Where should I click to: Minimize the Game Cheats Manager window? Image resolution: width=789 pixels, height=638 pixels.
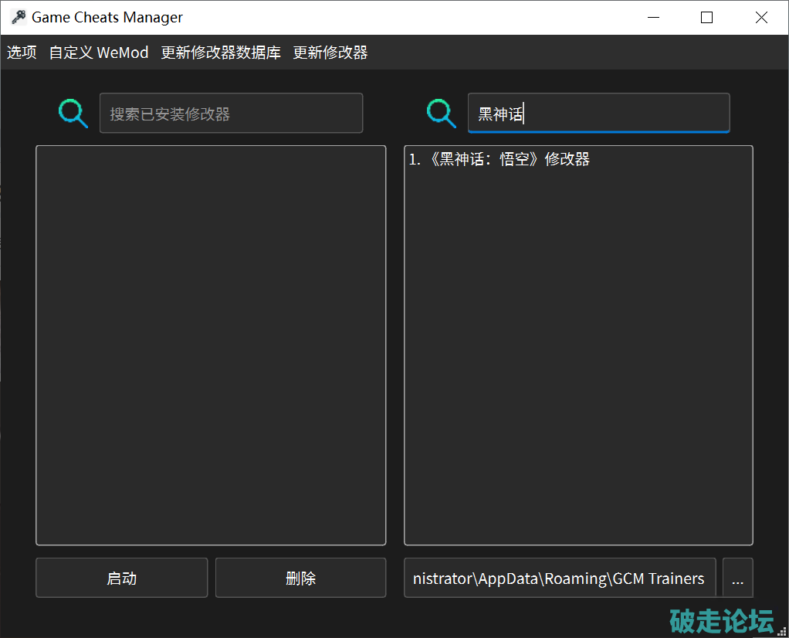tap(652, 18)
